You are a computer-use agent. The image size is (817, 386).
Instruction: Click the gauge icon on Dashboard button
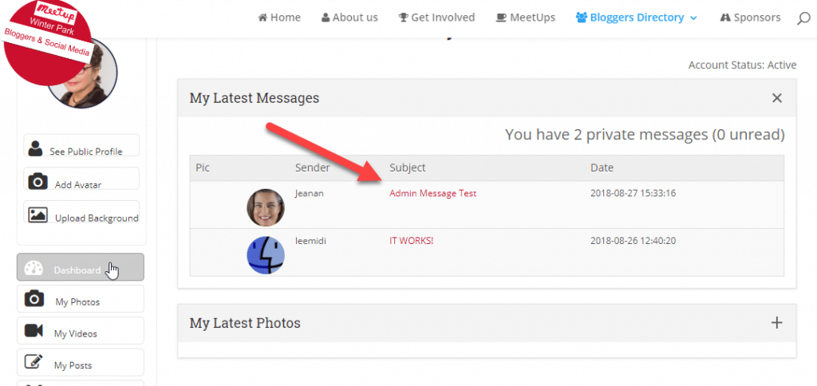tap(34, 268)
